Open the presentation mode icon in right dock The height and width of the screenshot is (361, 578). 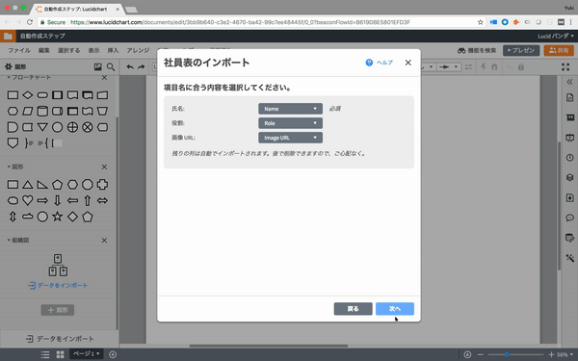point(570,138)
